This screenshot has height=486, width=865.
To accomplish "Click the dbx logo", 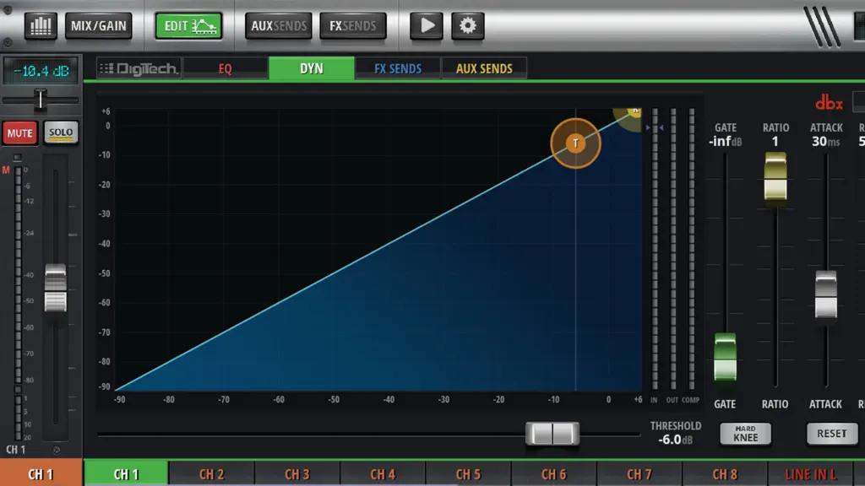I will (x=829, y=103).
